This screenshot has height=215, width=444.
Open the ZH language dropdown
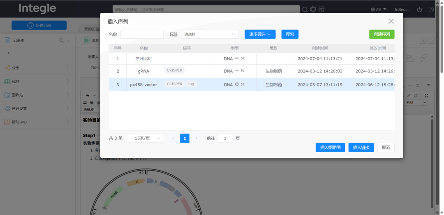379,9
